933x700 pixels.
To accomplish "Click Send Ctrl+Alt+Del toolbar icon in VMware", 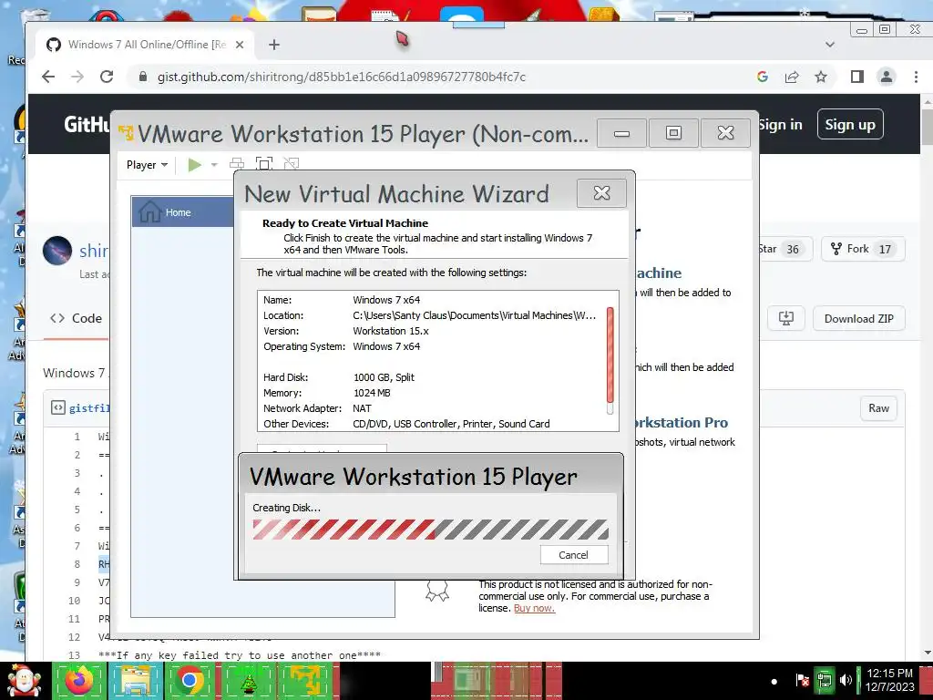I will pos(237,164).
